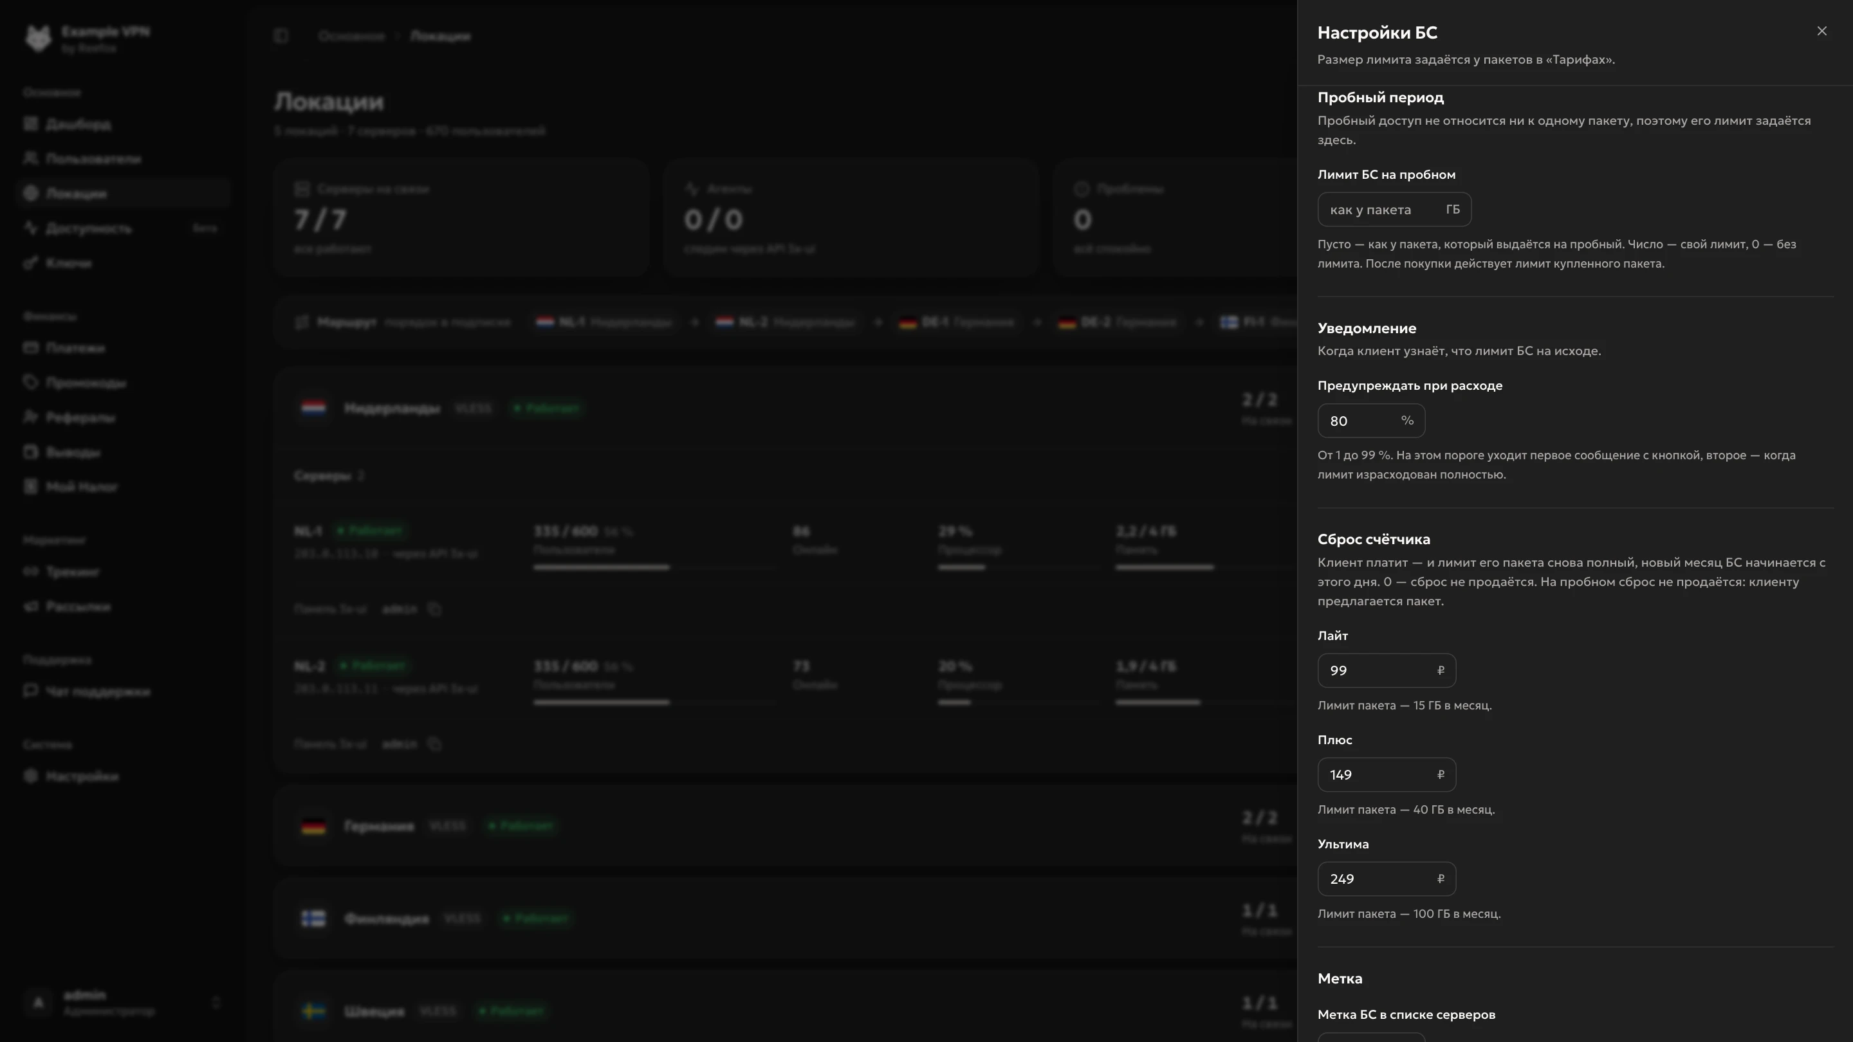
Task: Close the Настройки БС panel
Action: coord(1821,31)
